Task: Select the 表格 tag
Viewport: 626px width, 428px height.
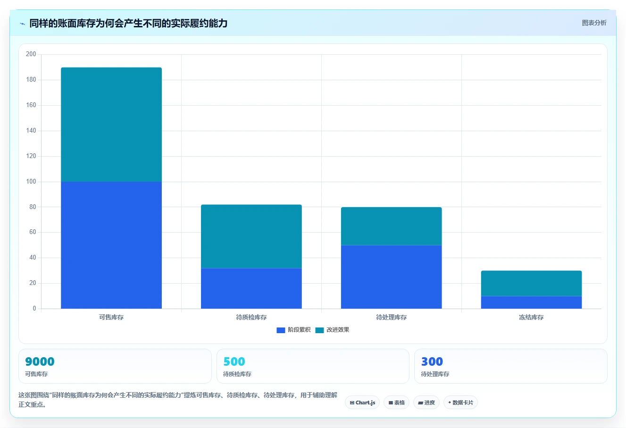Action: (396, 403)
